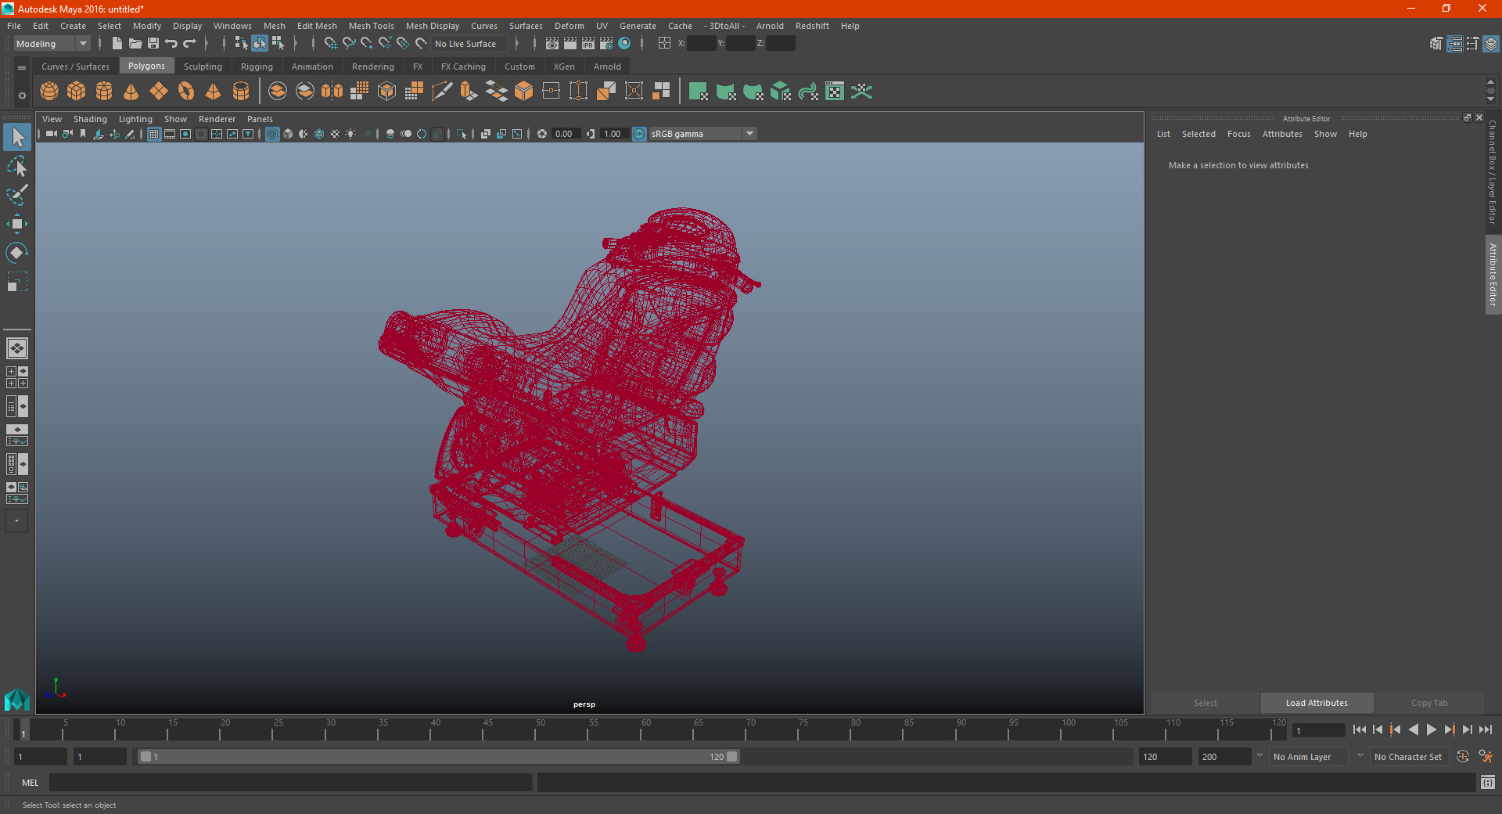Open the Mesh Tools menu
1502x814 pixels.
[x=371, y=26]
